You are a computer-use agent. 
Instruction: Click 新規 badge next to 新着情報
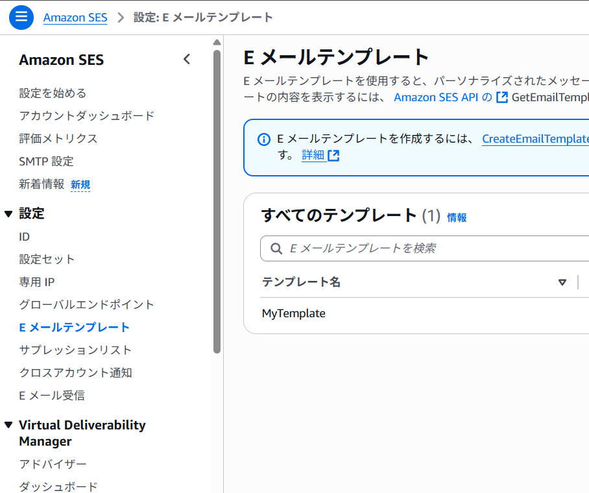coord(80,184)
